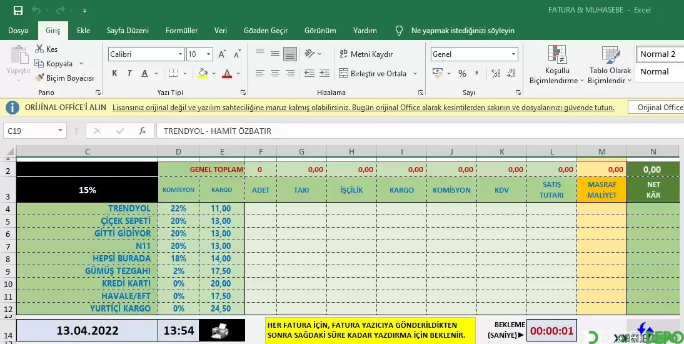Undo the last action
This screenshot has height=344, width=684.
point(36,10)
